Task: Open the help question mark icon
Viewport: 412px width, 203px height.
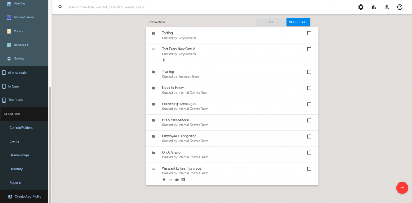Action: [400, 7]
